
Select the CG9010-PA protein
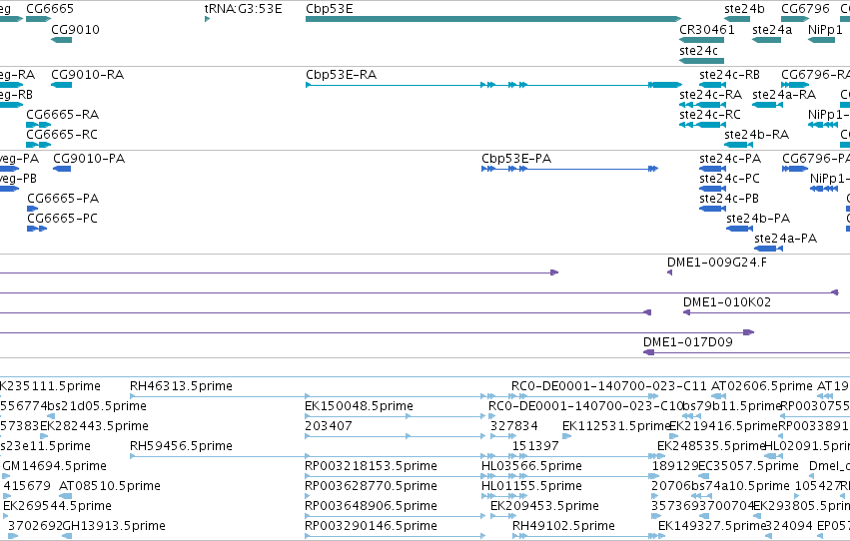tap(62, 169)
